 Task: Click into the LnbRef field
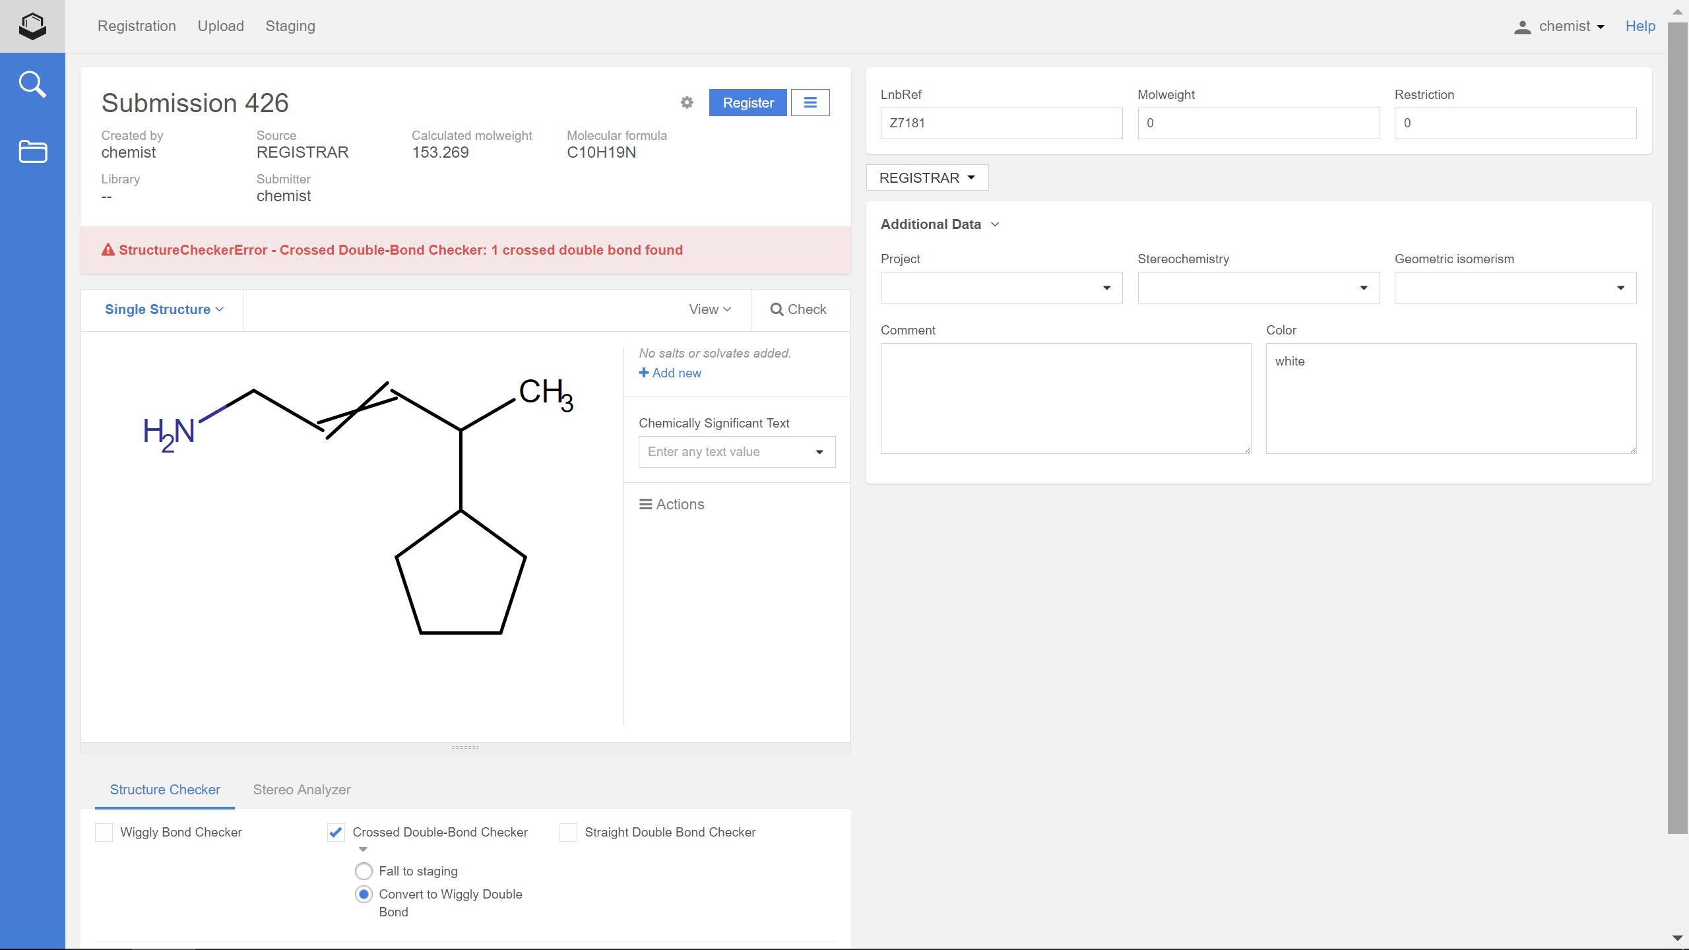point(1002,123)
